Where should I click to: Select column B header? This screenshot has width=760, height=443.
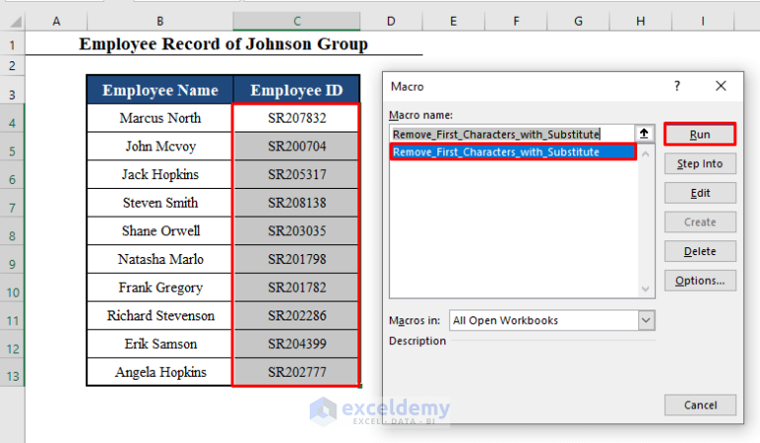click(x=160, y=22)
